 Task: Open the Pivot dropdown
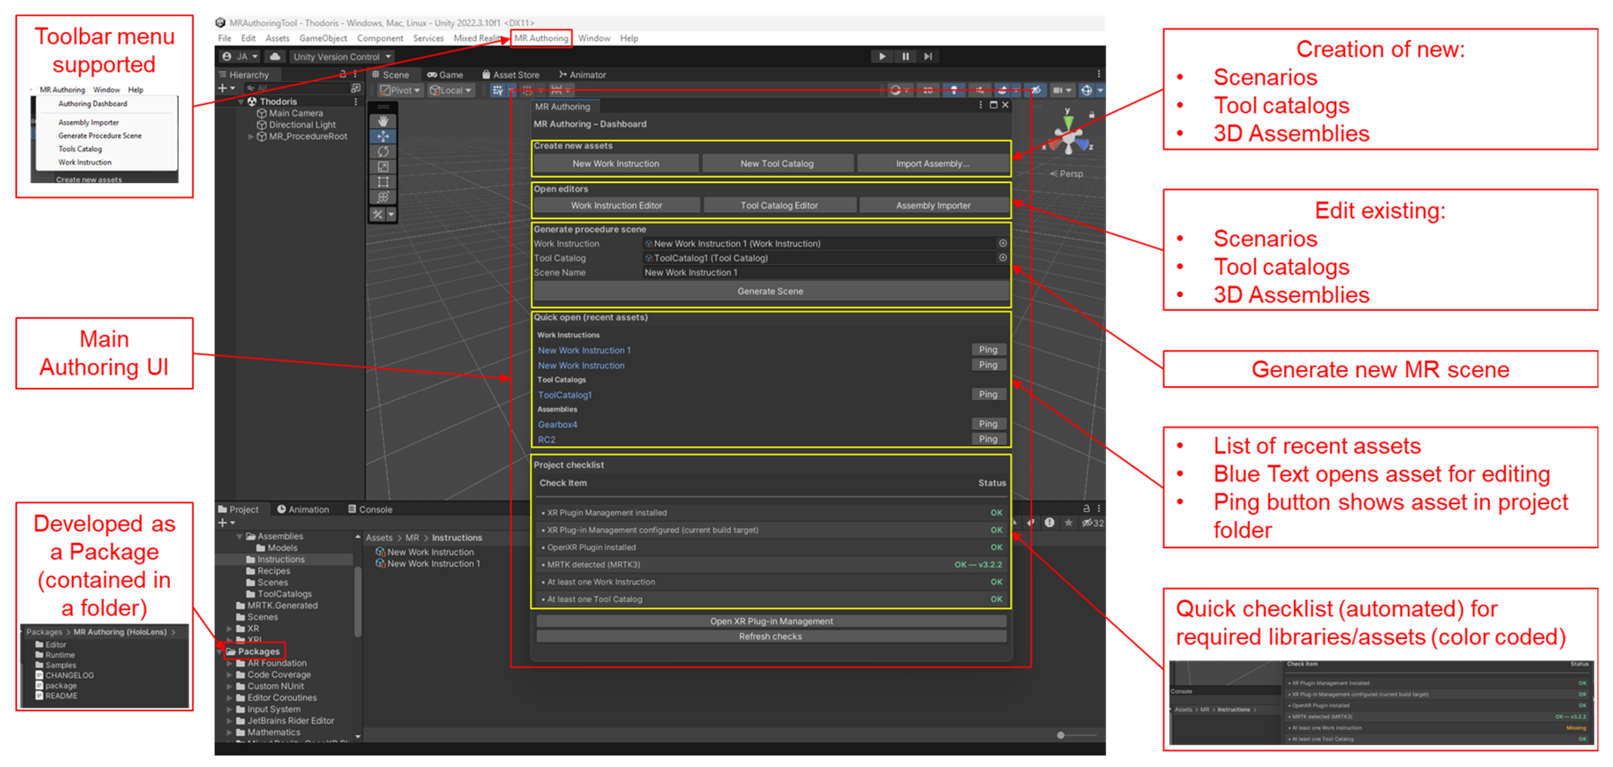[400, 90]
